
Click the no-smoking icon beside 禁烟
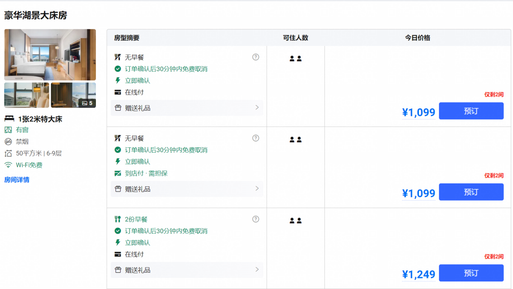click(x=8, y=142)
